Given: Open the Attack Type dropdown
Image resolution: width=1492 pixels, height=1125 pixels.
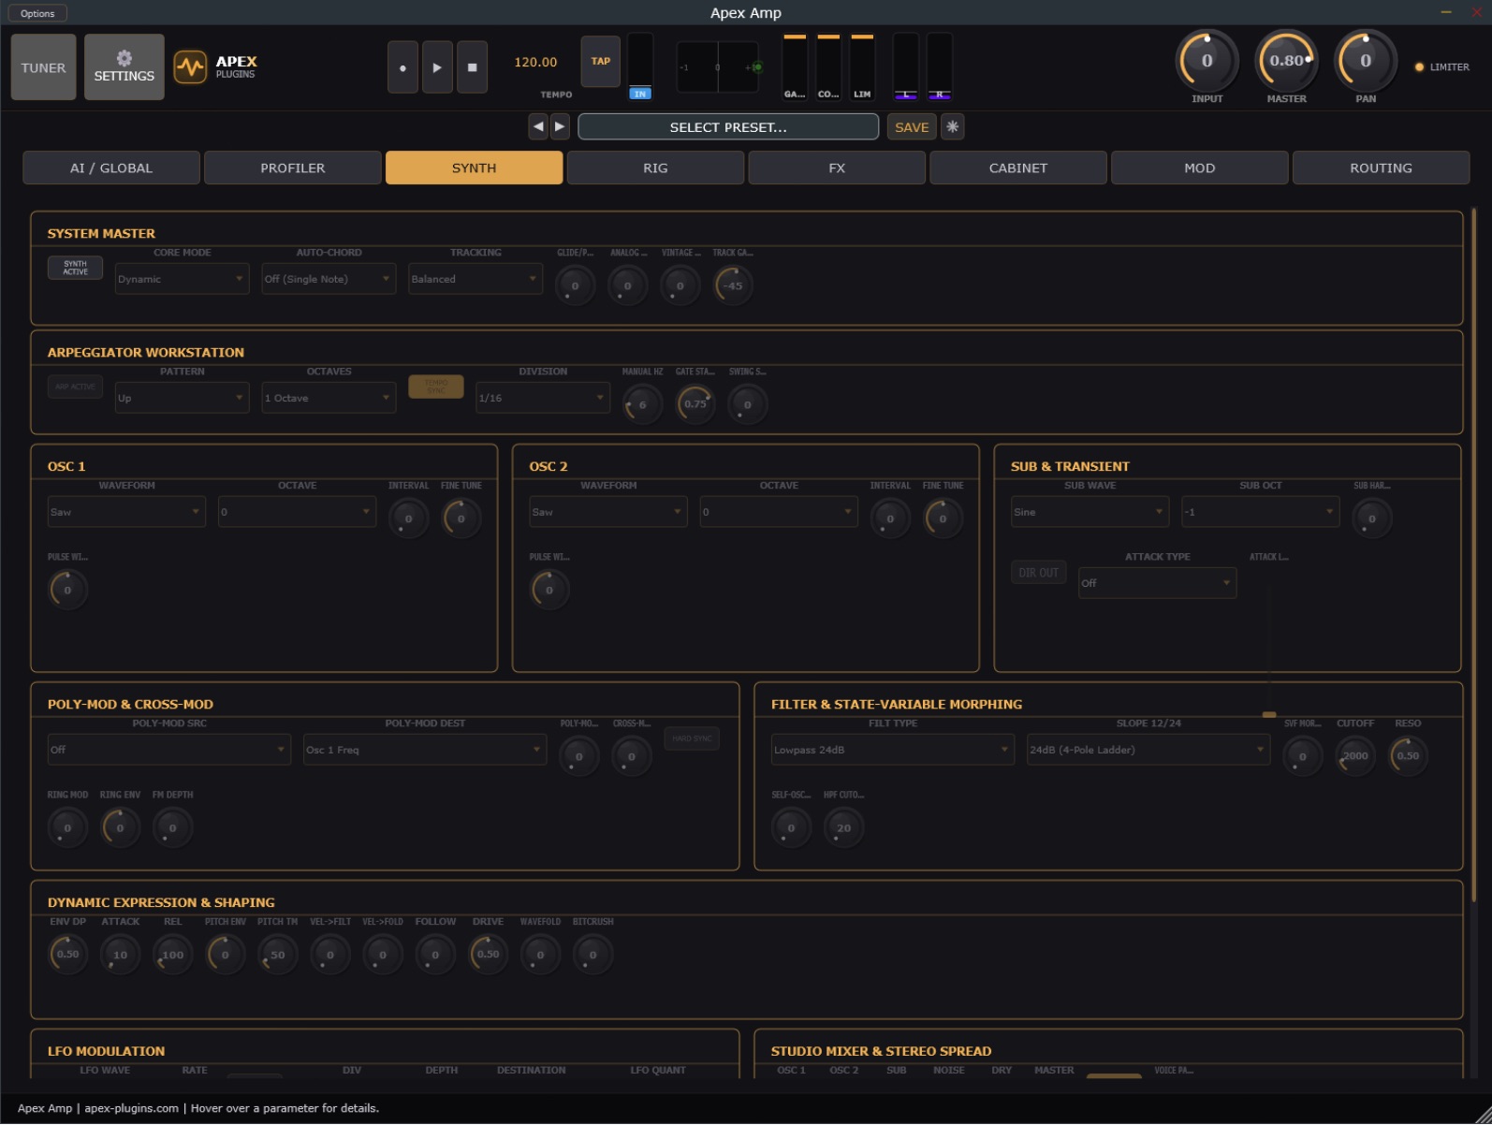Looking at the screenshot, I should point(1157,583).
